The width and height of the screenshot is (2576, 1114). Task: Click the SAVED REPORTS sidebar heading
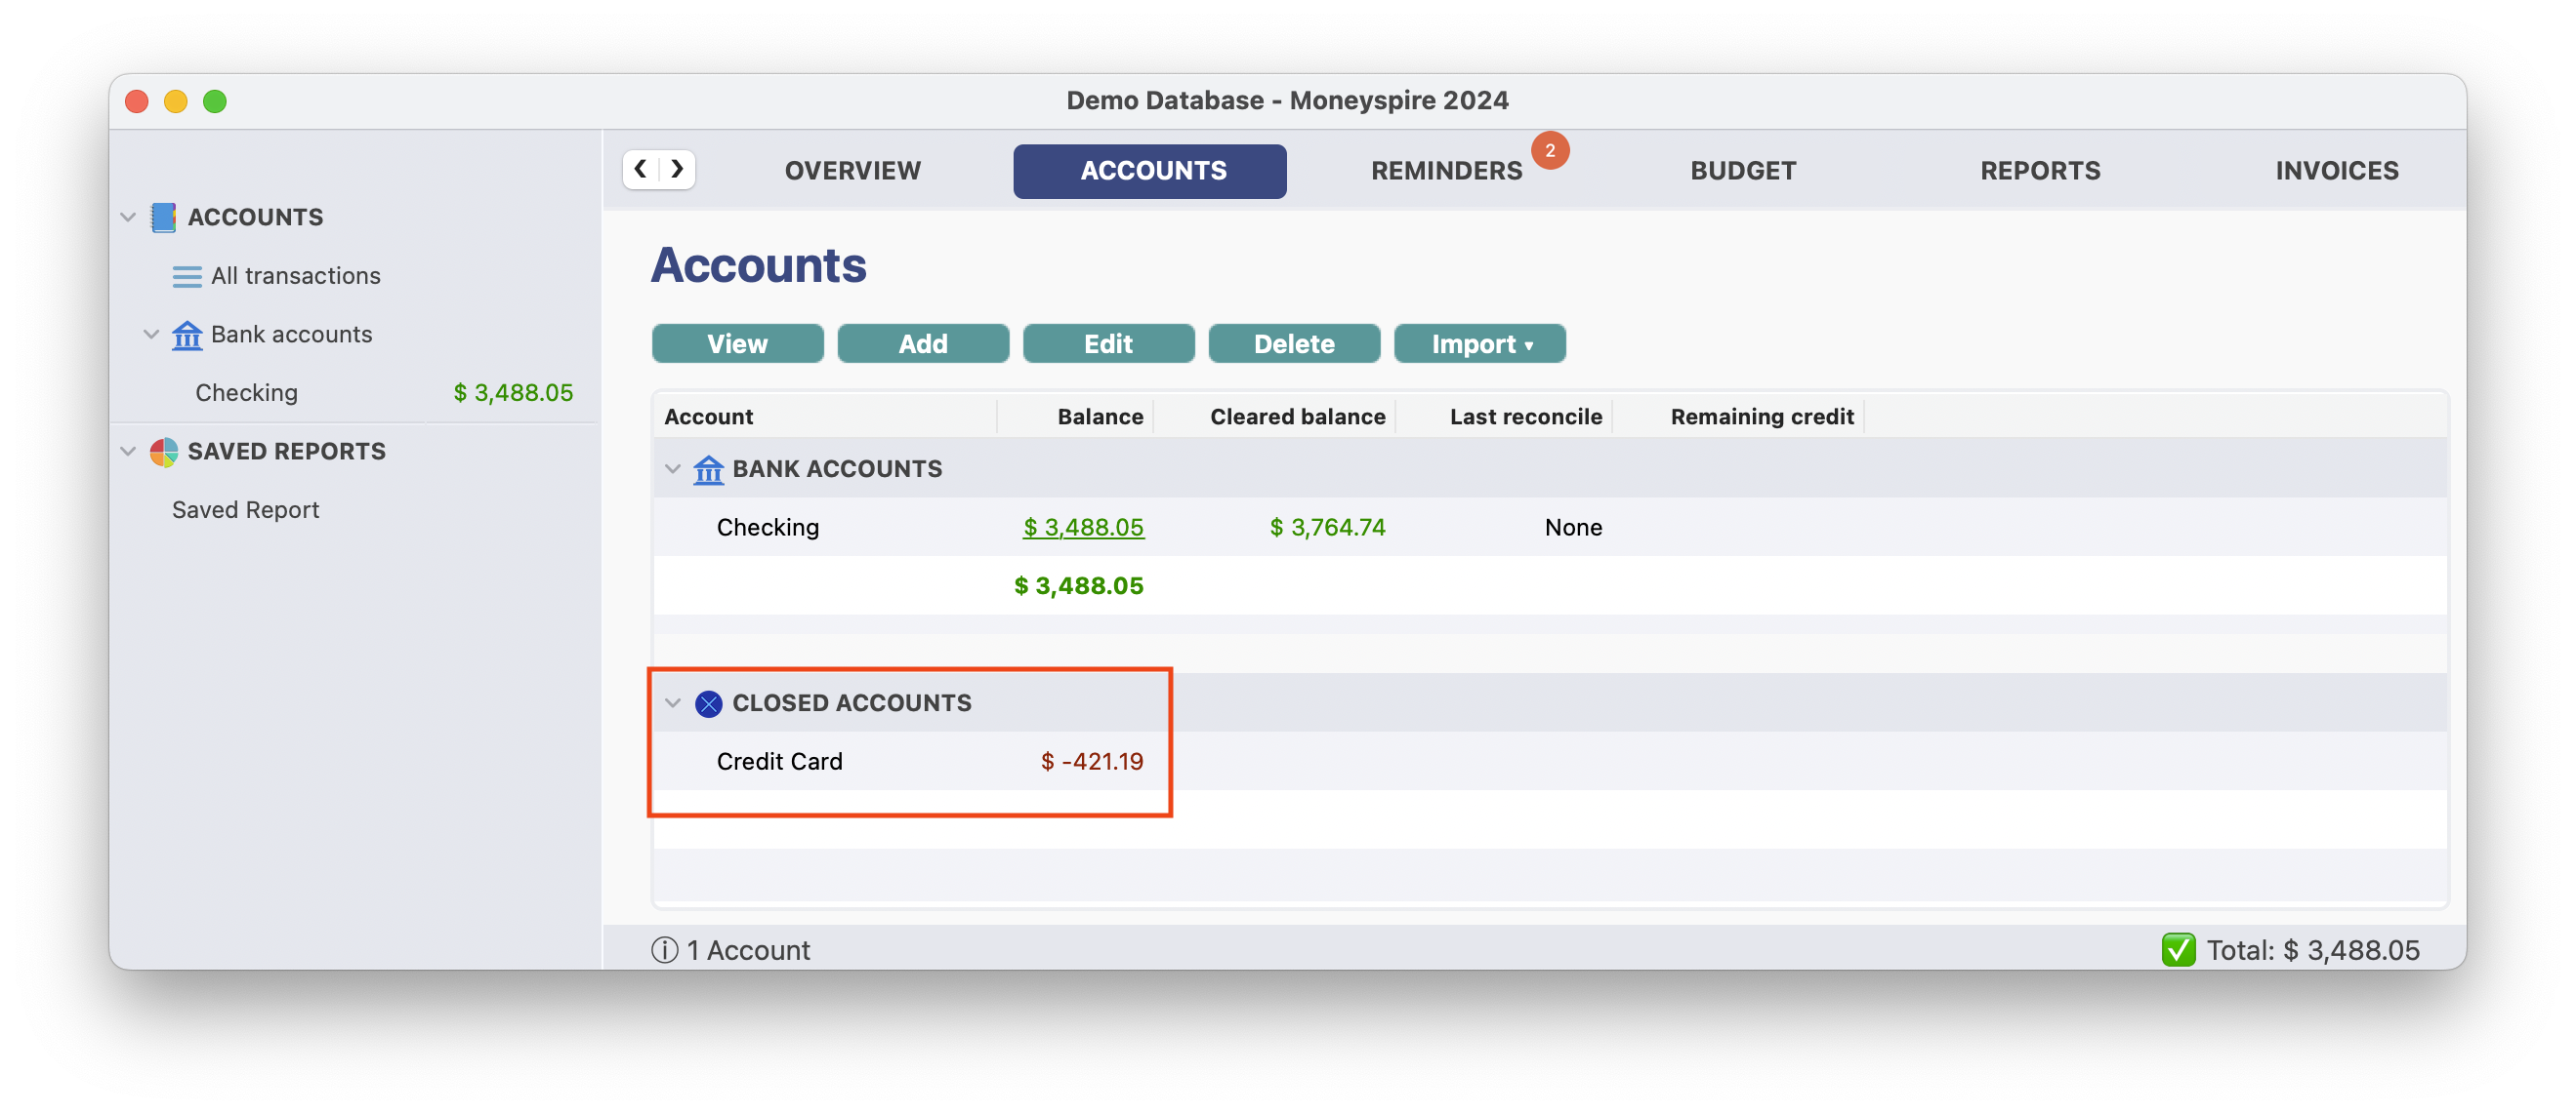[286, 452]
